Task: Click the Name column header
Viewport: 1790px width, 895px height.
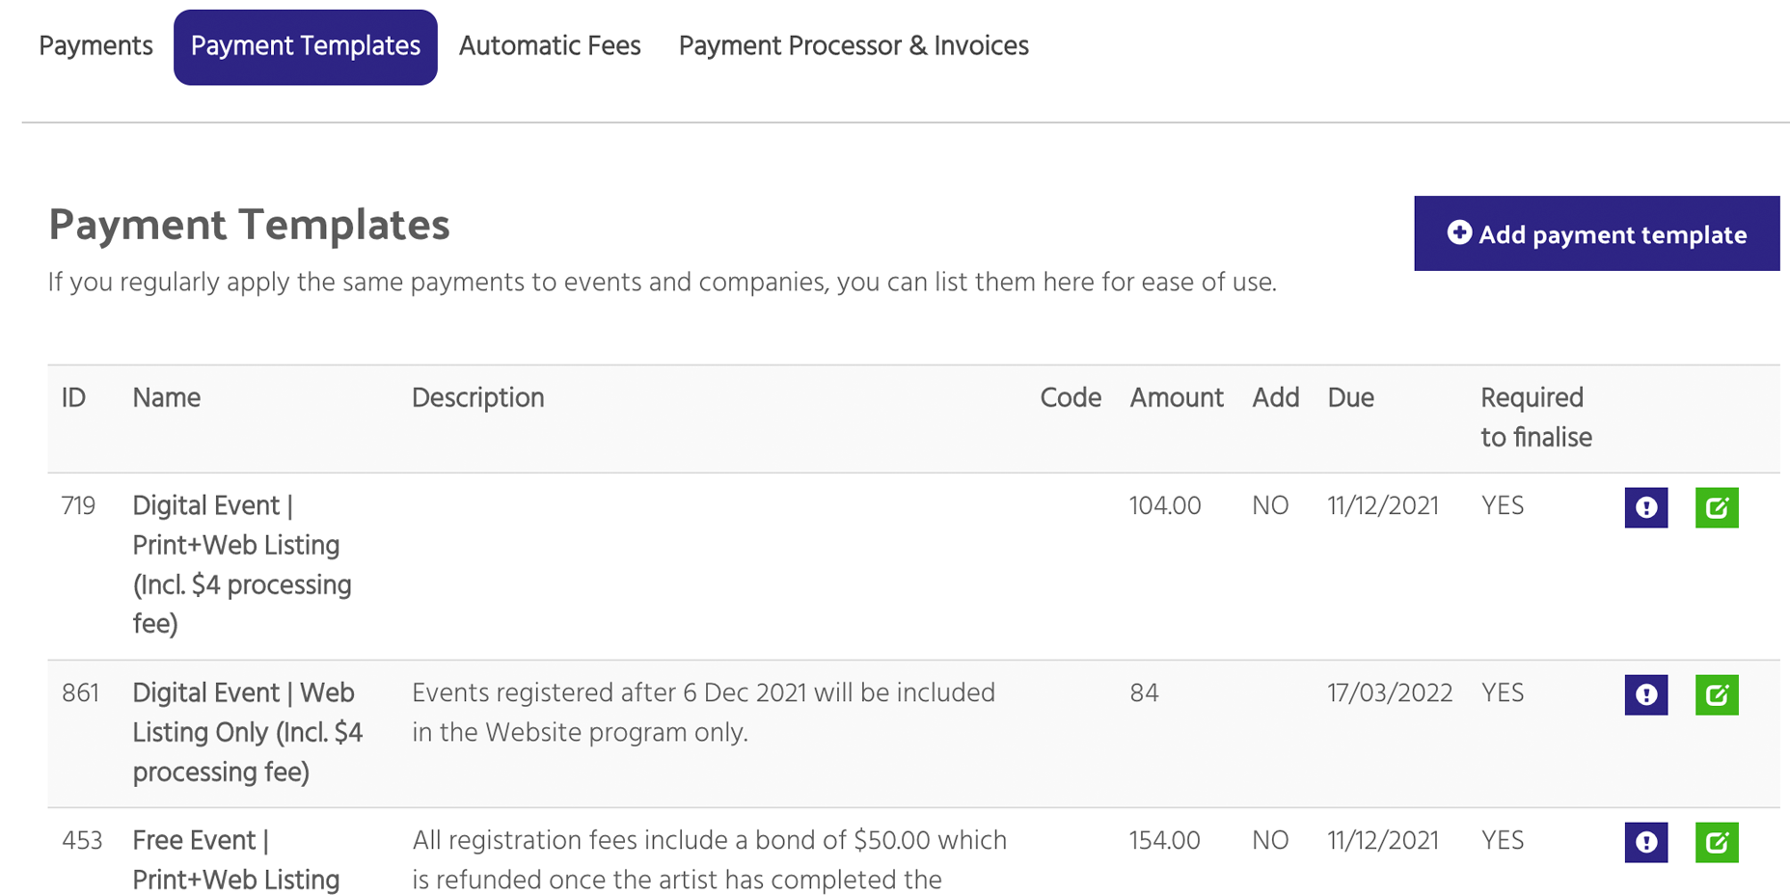Action: point(166,398)
